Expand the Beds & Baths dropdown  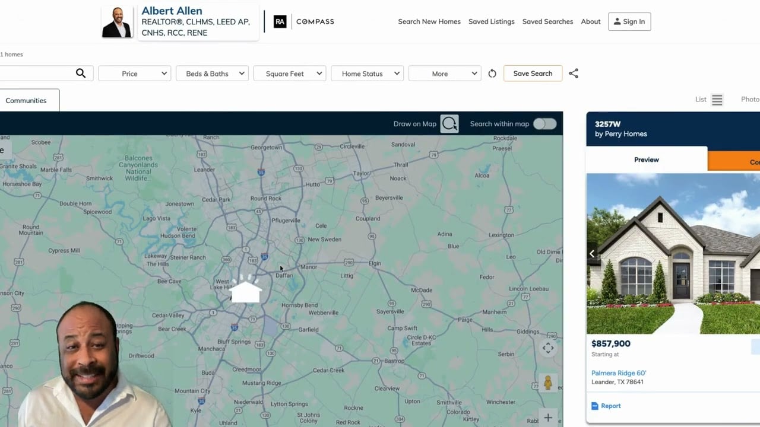212,74
